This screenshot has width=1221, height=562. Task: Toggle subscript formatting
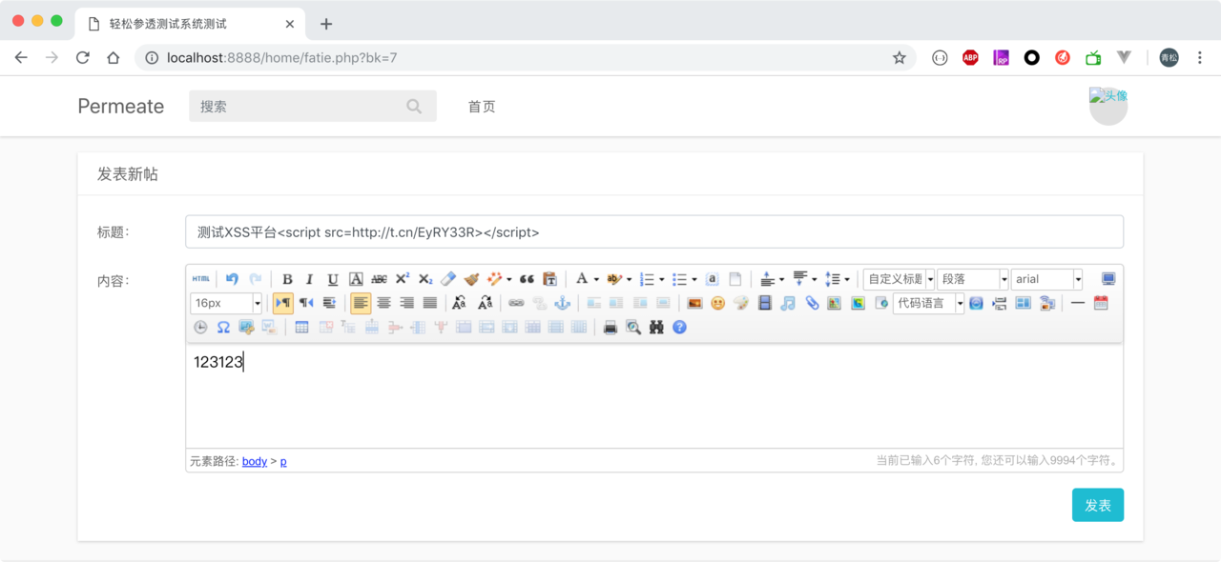(425, 279)
